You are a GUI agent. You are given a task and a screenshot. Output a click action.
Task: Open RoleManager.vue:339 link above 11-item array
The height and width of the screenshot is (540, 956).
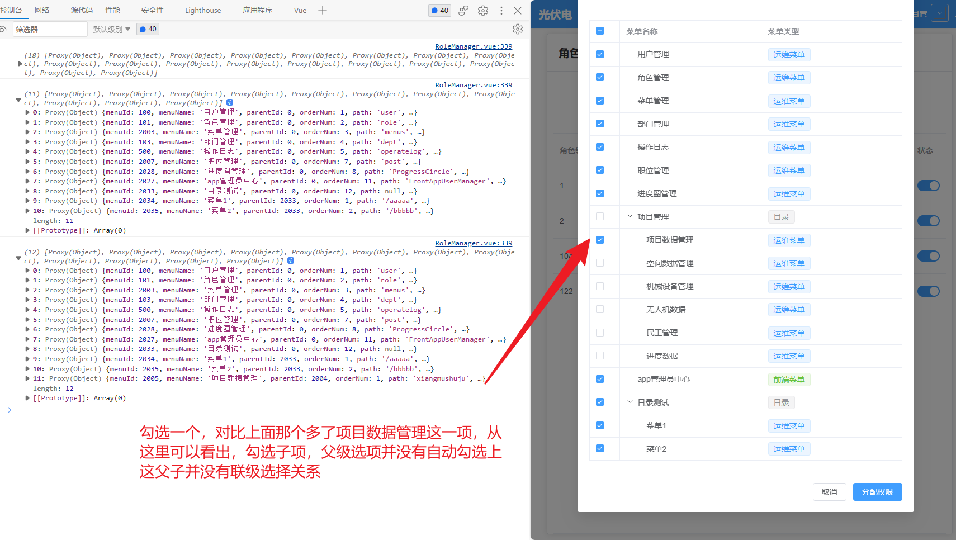(x=474, y=85)
